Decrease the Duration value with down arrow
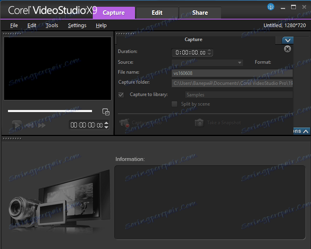This screenshot has width=311, height=249. point(209,54)
